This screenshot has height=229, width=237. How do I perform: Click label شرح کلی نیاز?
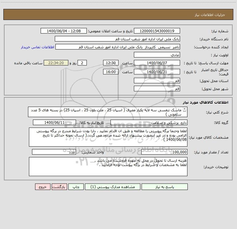pos(217,112)
